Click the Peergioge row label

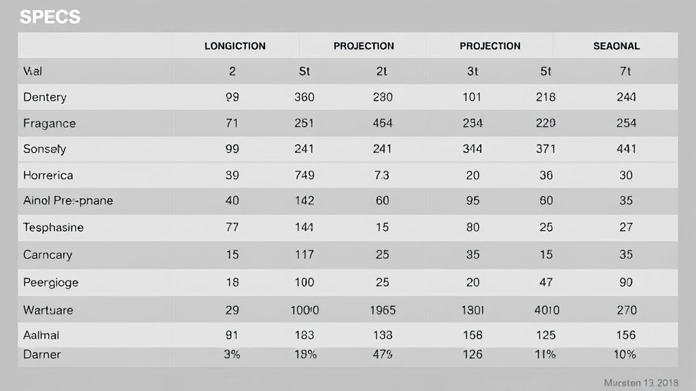[50, 282]
